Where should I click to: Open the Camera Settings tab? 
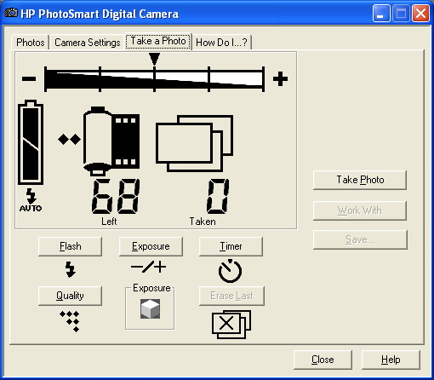[88, 43]
